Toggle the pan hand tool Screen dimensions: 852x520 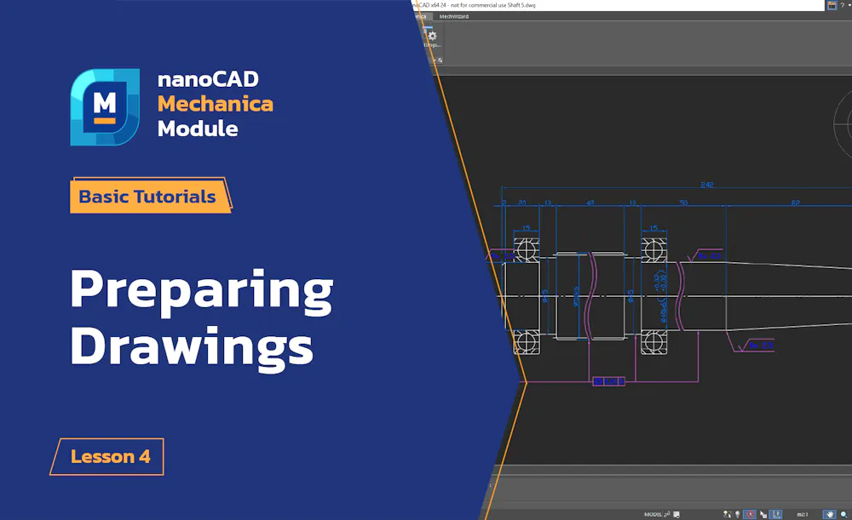pos(829,514)
